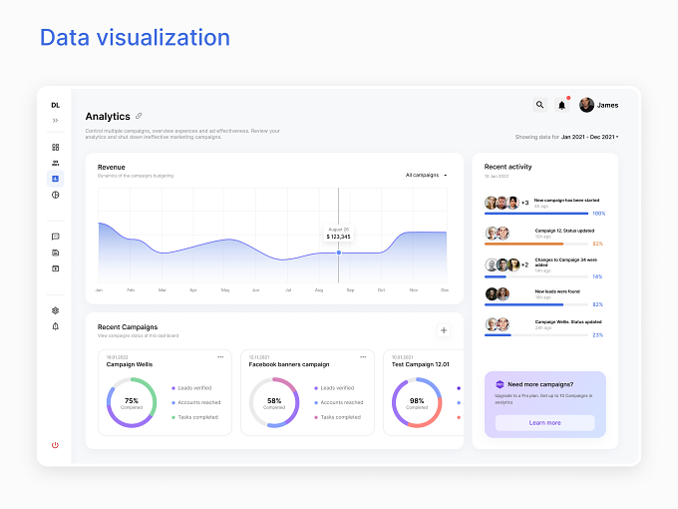Open notifications bell in top bar

[561, 105]
